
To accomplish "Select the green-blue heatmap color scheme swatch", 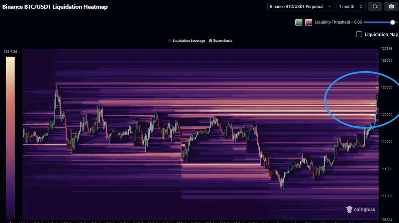I will point(299,22).
